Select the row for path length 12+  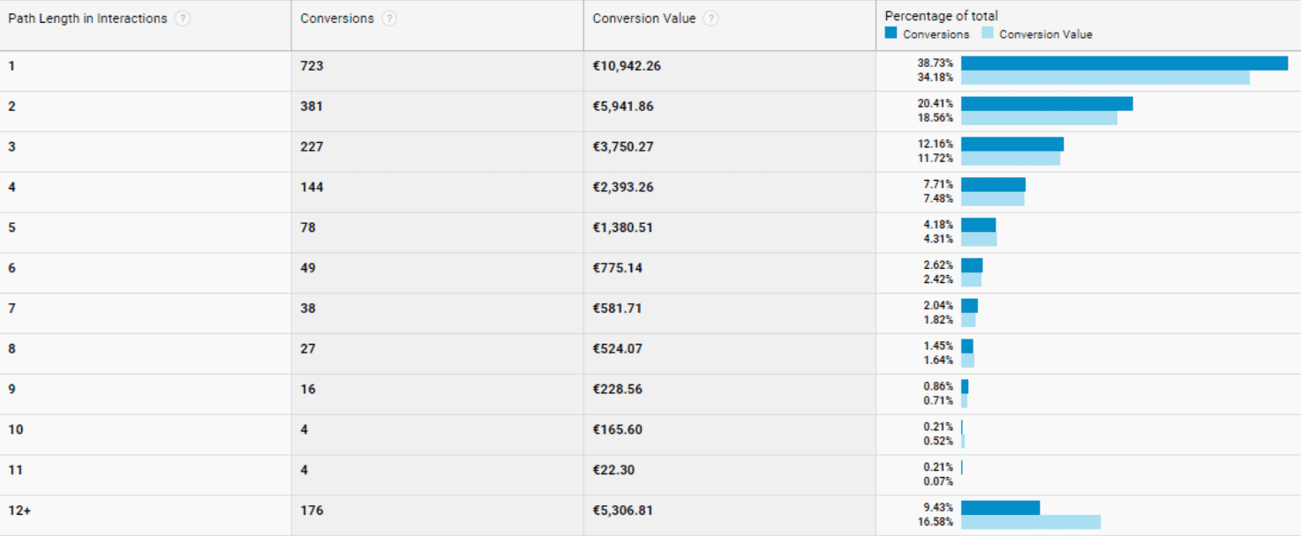click(650, 515)
